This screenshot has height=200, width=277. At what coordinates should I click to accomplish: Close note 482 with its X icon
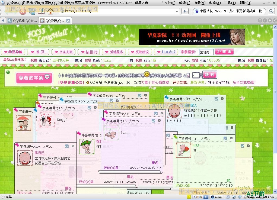pos(222,98)
